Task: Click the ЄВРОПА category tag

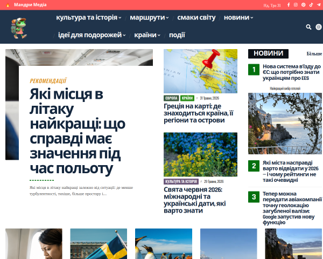Action: 171,98
